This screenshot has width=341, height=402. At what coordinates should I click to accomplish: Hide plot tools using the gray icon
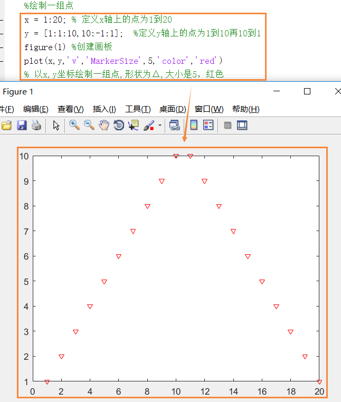click(228, 126)
